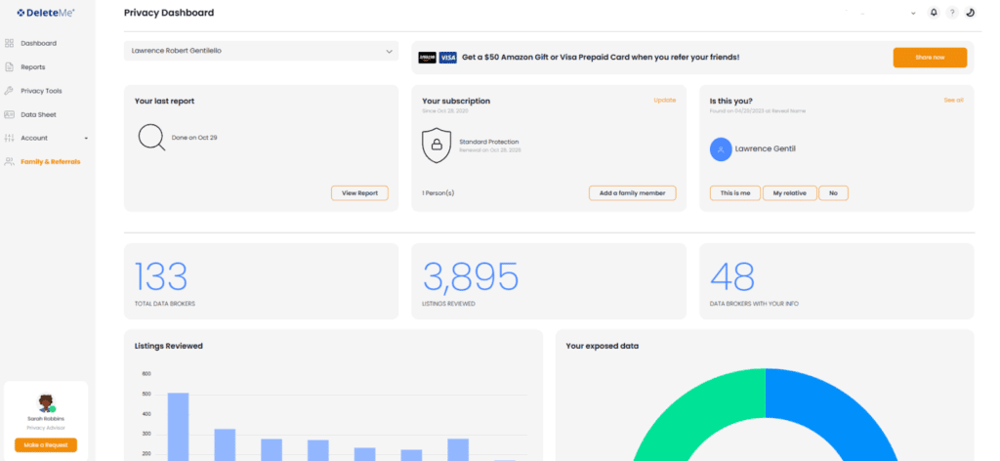The width and height of the screenshot is (1000, 461).
Task: Click the tallest bar in Listings Reviewed chart
Action: pos(178,426)
